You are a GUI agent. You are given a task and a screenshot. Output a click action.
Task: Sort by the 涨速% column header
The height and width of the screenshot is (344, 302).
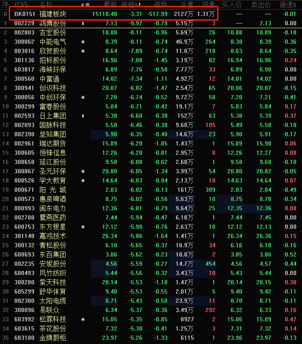click(x=288, y=4)
